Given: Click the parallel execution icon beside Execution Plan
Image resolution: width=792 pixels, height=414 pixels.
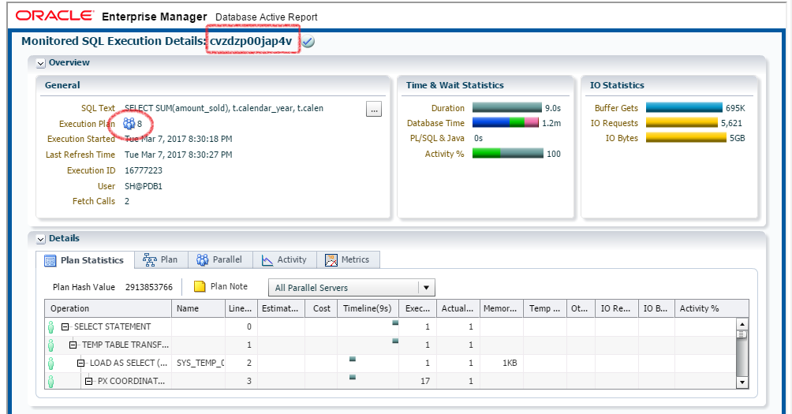Looking at the screenshot, I should click(x=129, y=124).
